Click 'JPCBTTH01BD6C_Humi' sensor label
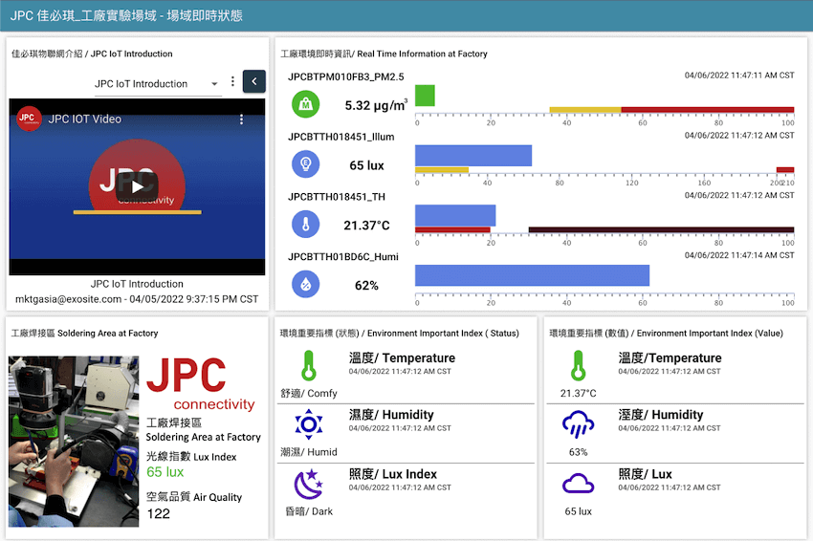This screenshot has width=813, height=541. [343, 257]
